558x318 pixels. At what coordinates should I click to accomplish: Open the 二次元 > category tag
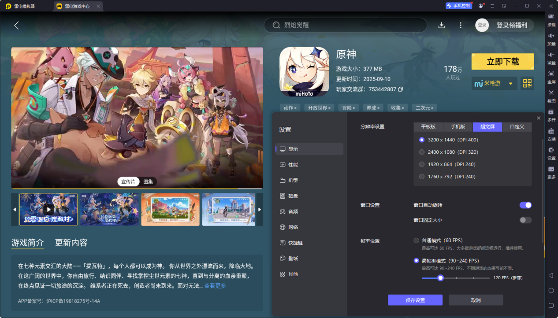(424, 107)
